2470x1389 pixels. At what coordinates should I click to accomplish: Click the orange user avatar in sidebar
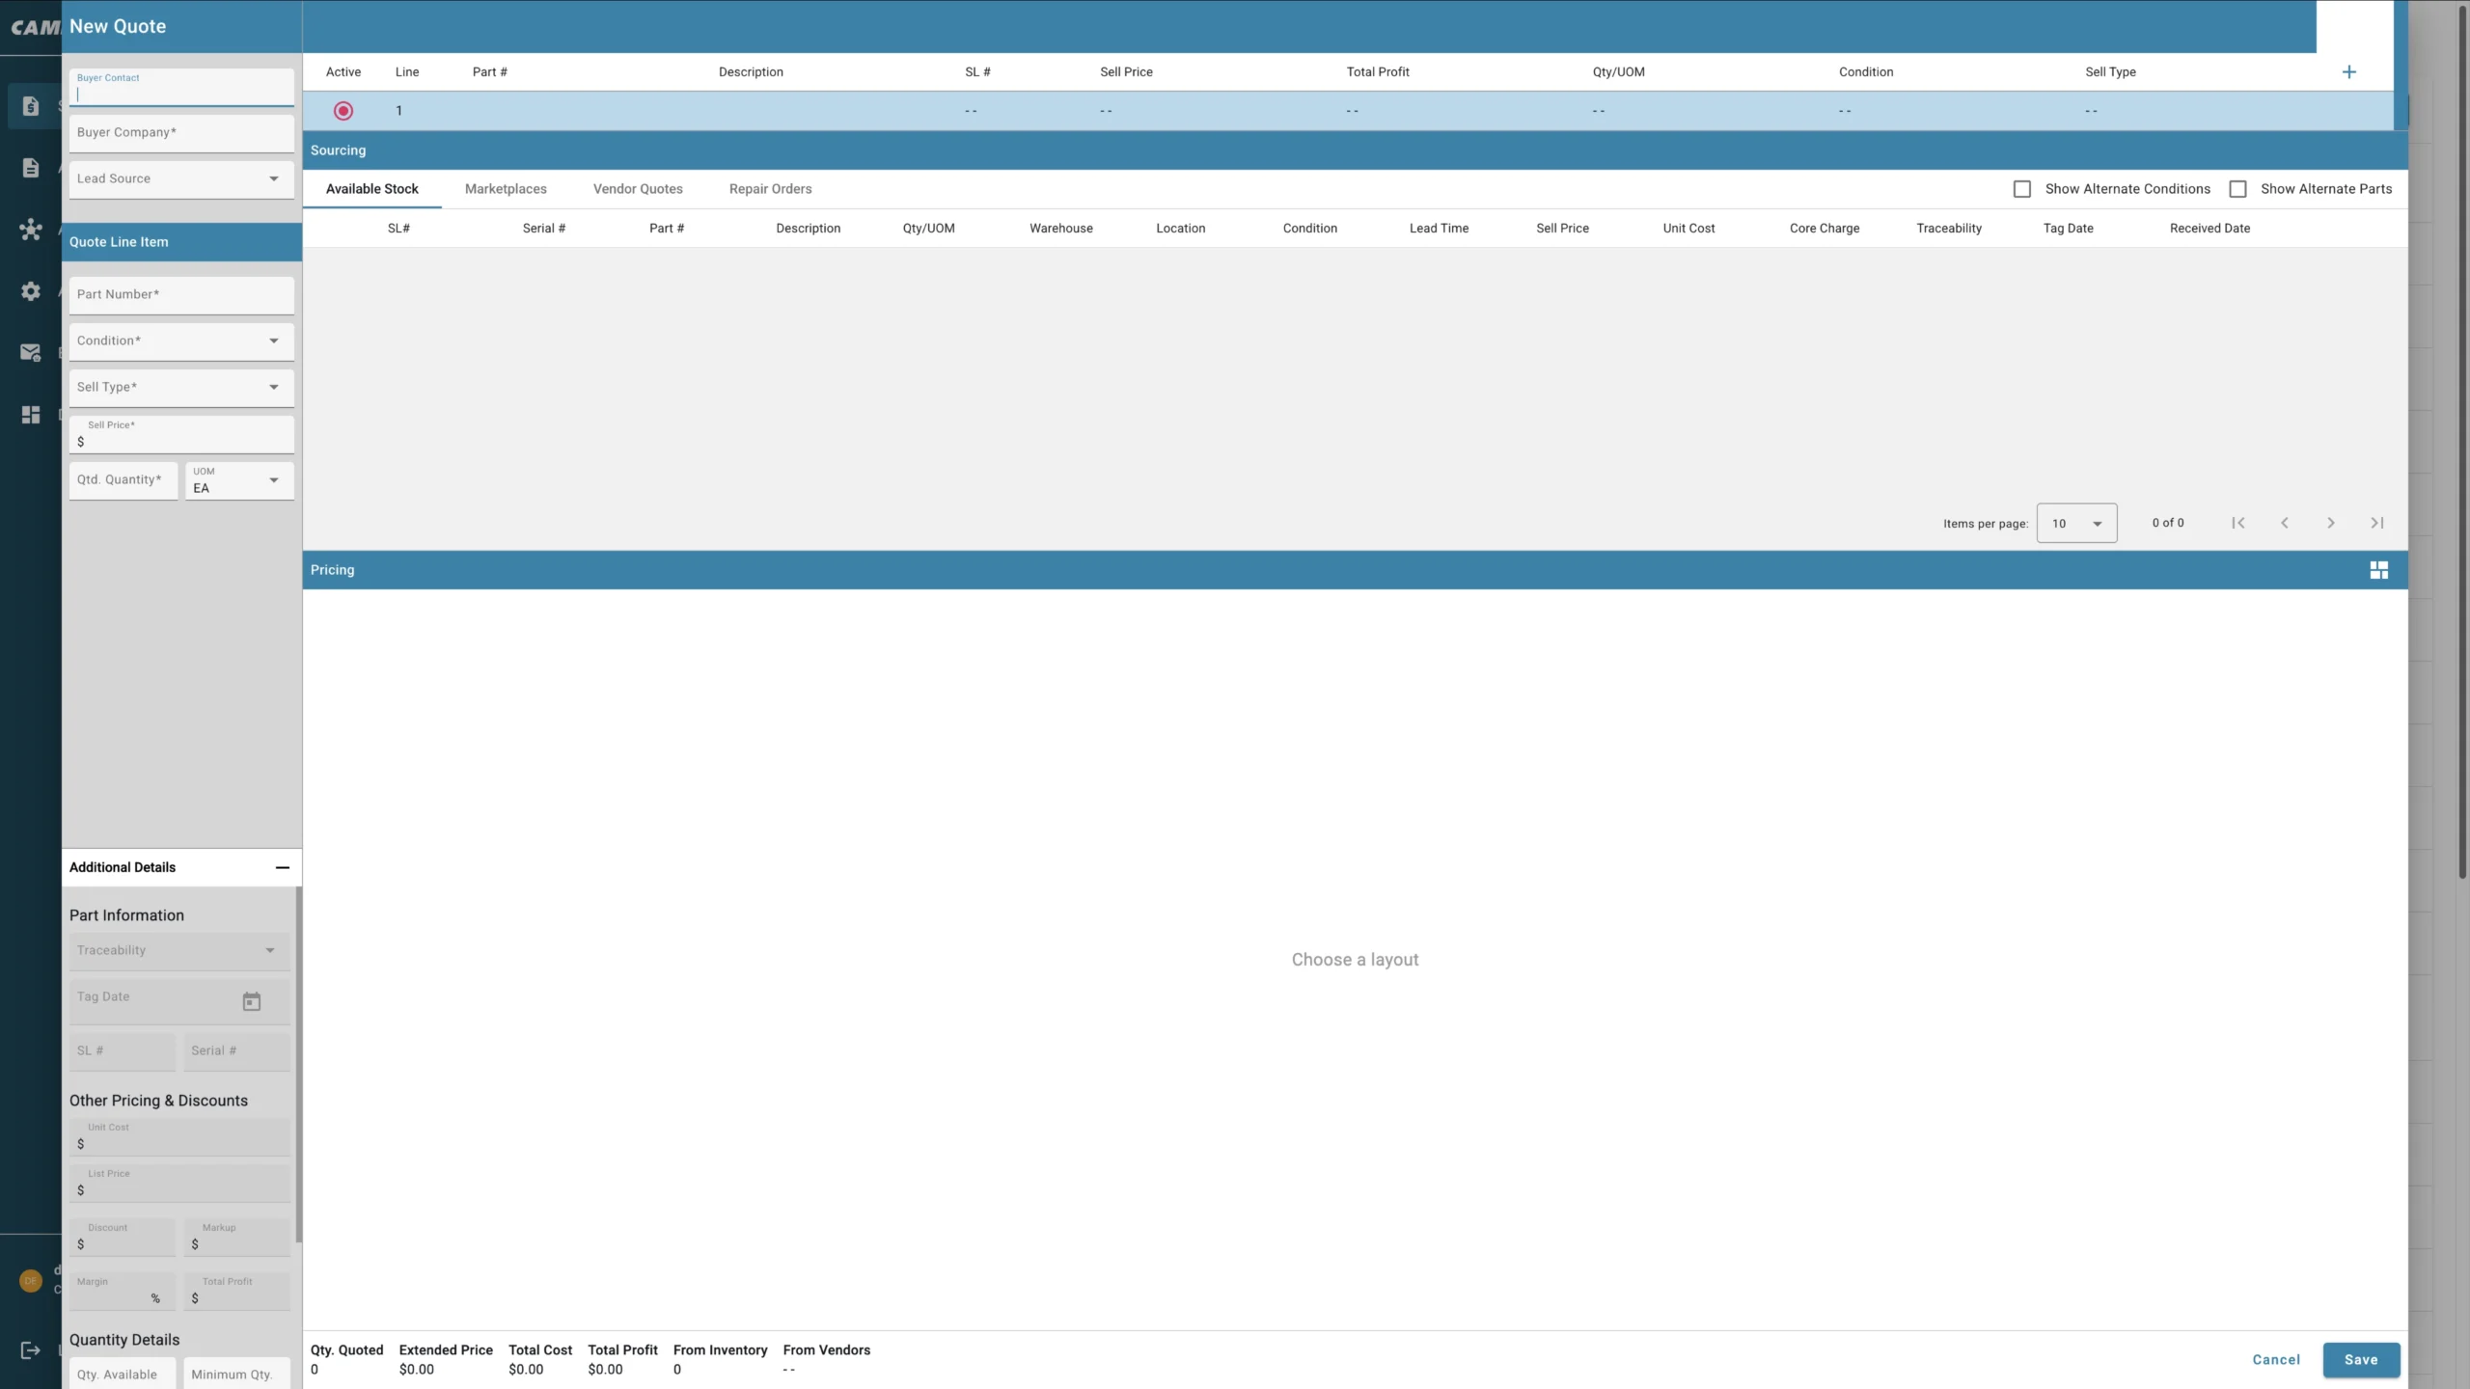(31, 1281)
